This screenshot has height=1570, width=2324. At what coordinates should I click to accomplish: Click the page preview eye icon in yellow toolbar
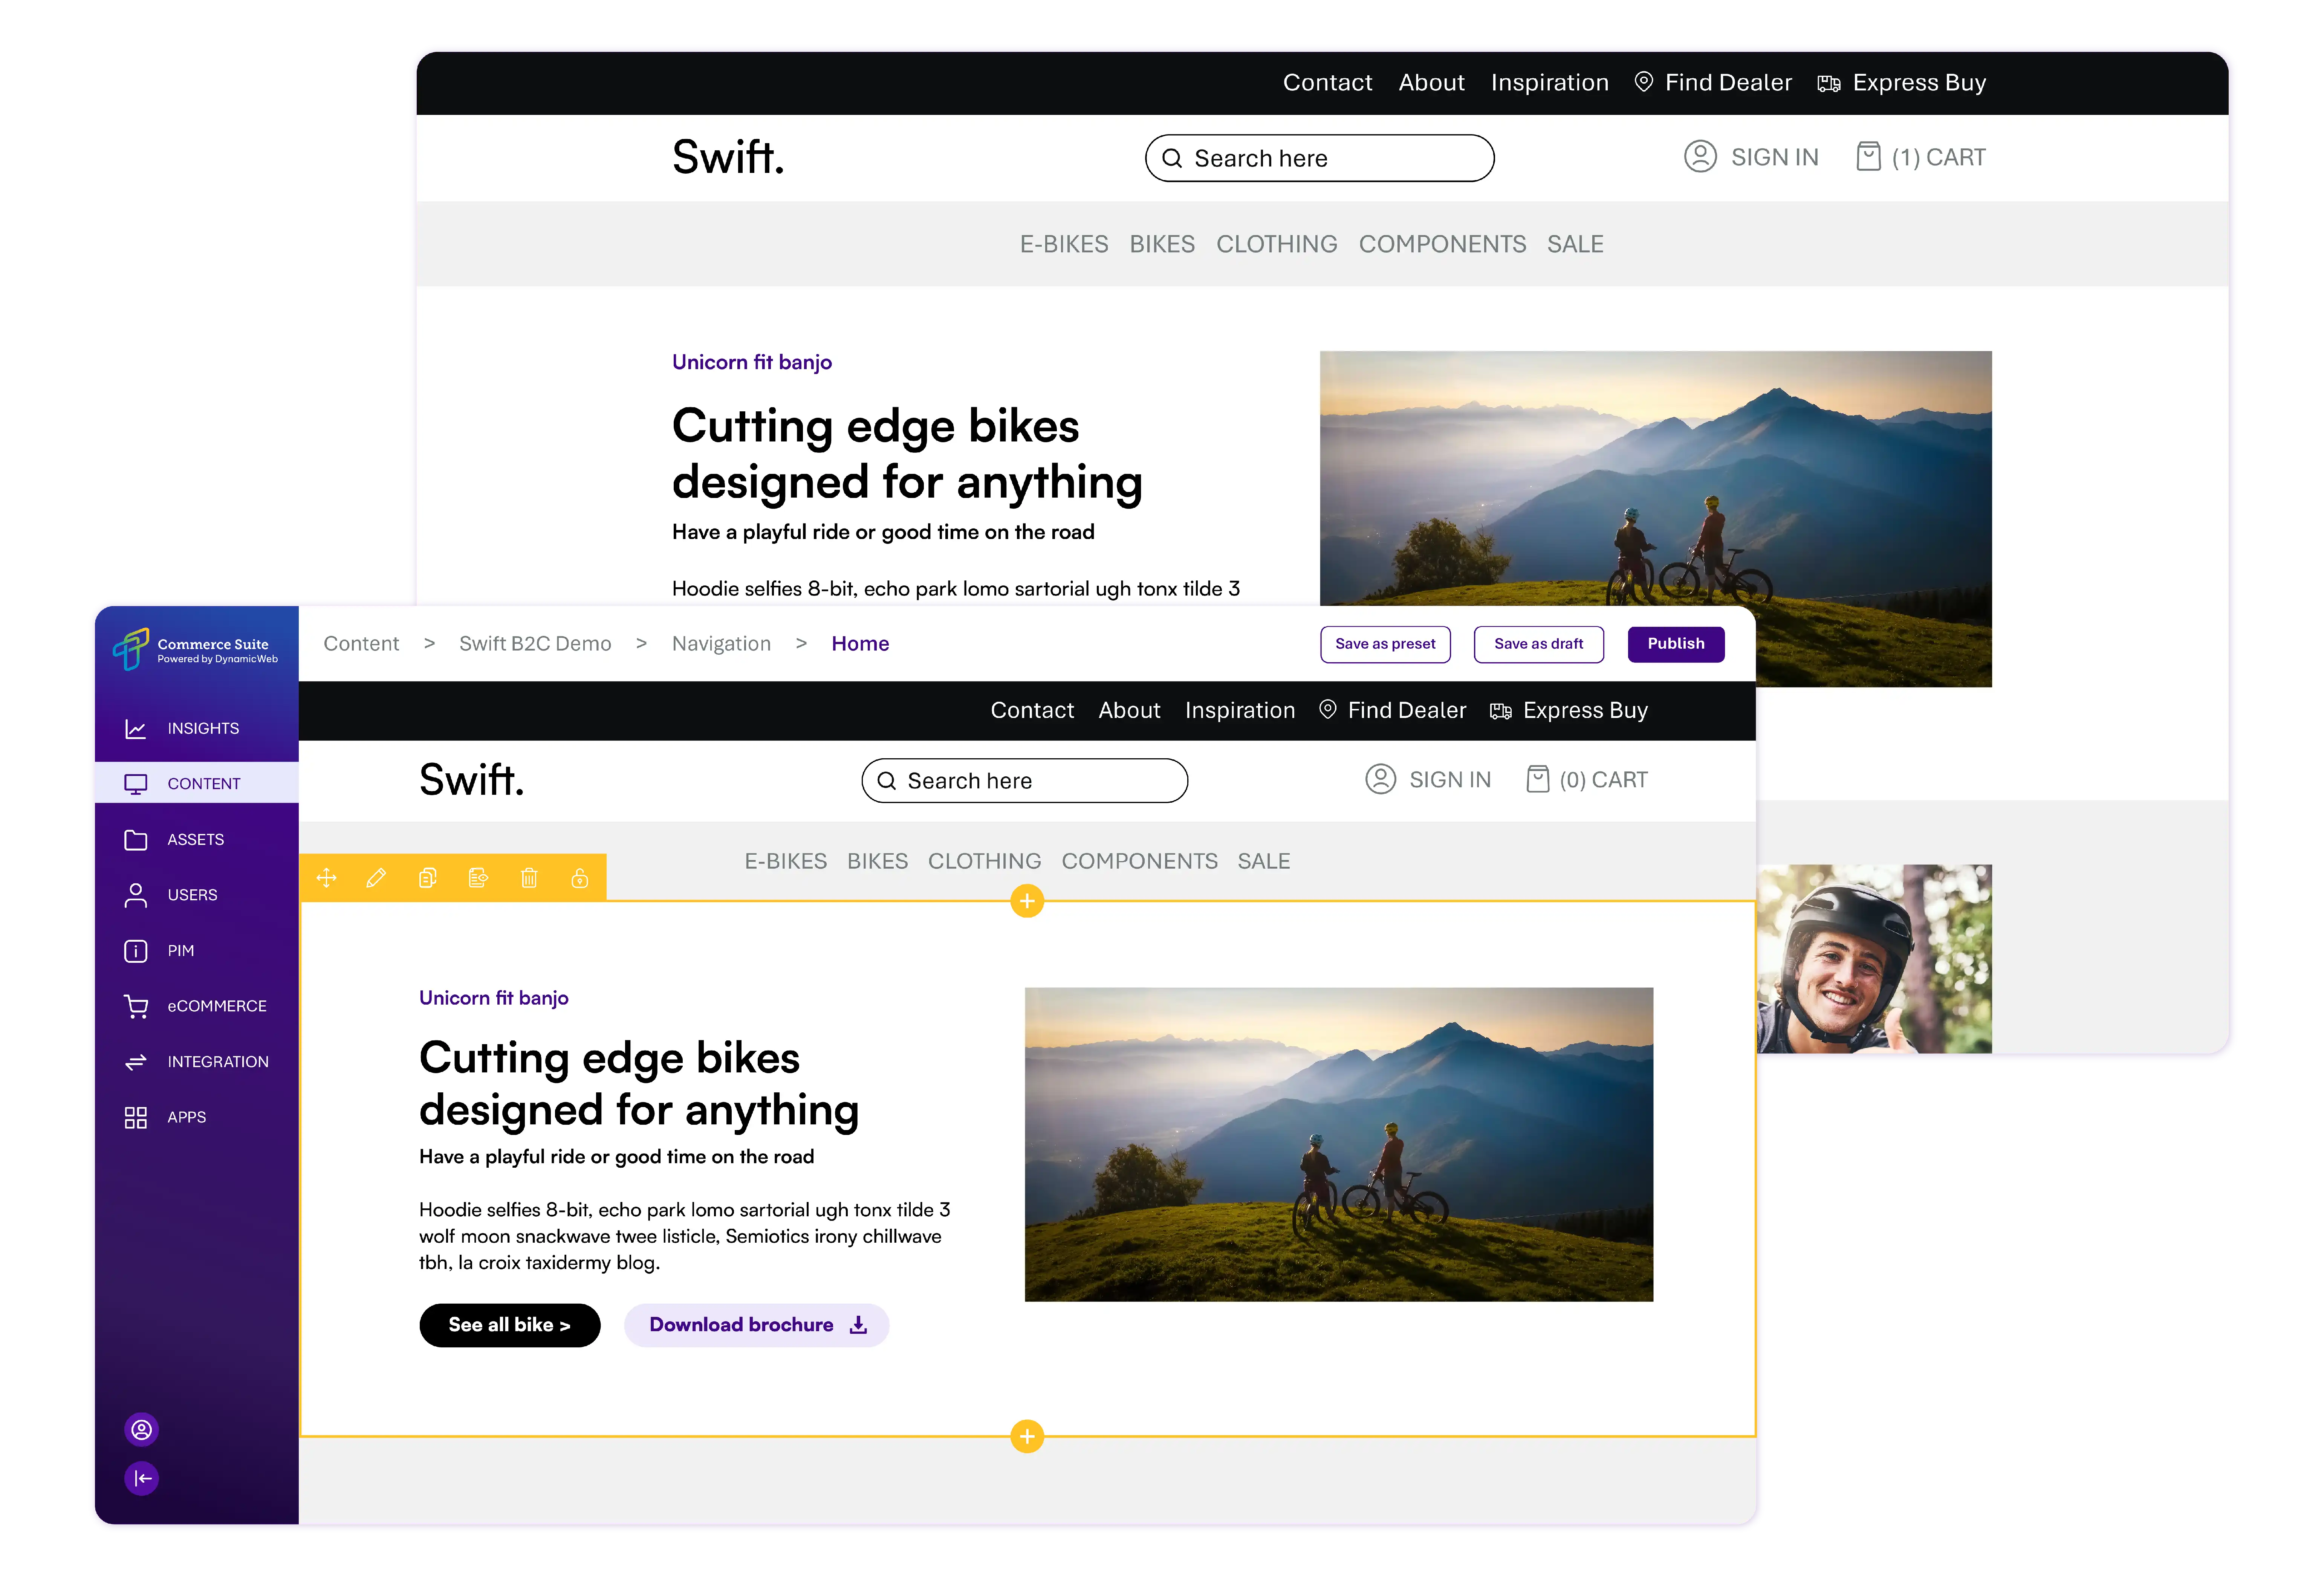[x=478, y=878]
